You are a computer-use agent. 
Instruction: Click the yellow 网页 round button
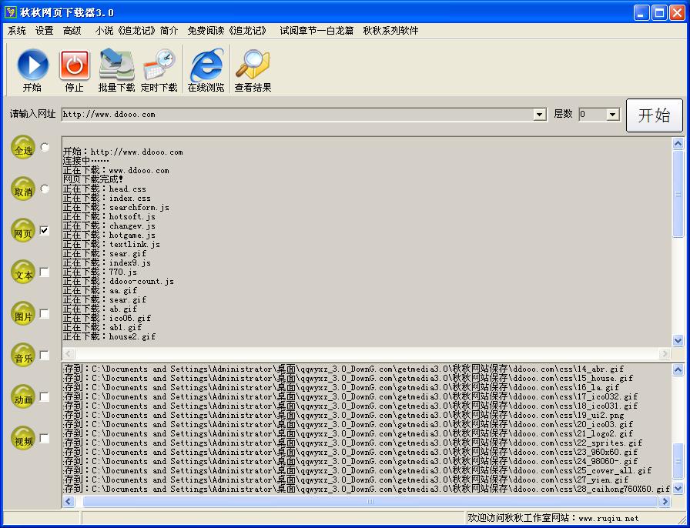23,231
